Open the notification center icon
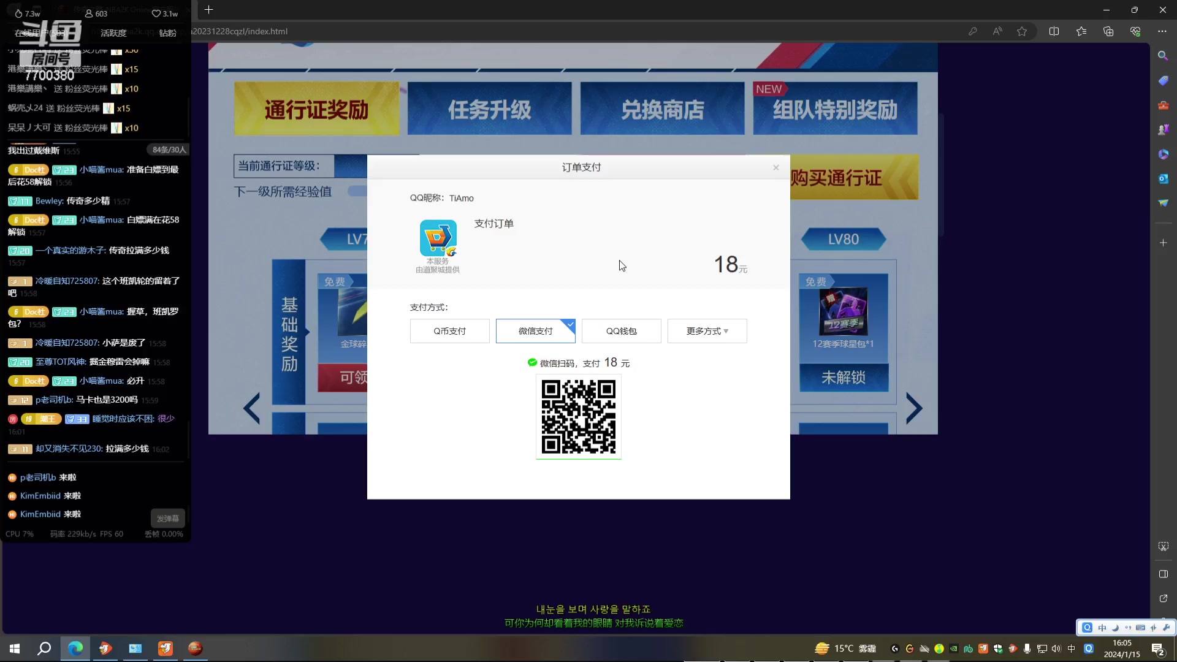This screenshot has width=1177, height=662. (x=1158, y=649)
